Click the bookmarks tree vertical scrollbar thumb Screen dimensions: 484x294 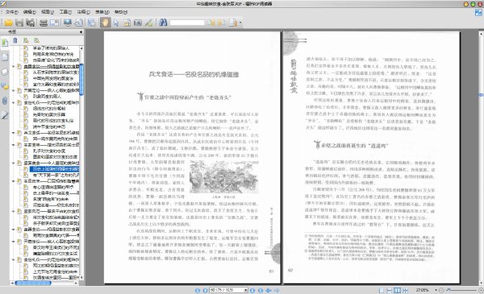point(81,79)
